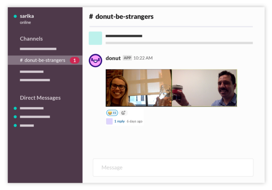Screen dimensions: 272x190
Task: Click the online status text under sarika
Action: (25, 22)
